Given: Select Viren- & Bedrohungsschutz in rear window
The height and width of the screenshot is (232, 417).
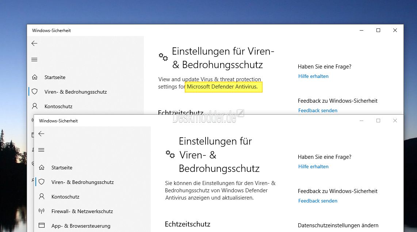Looking at the screenshot, I should coord(76,92).
